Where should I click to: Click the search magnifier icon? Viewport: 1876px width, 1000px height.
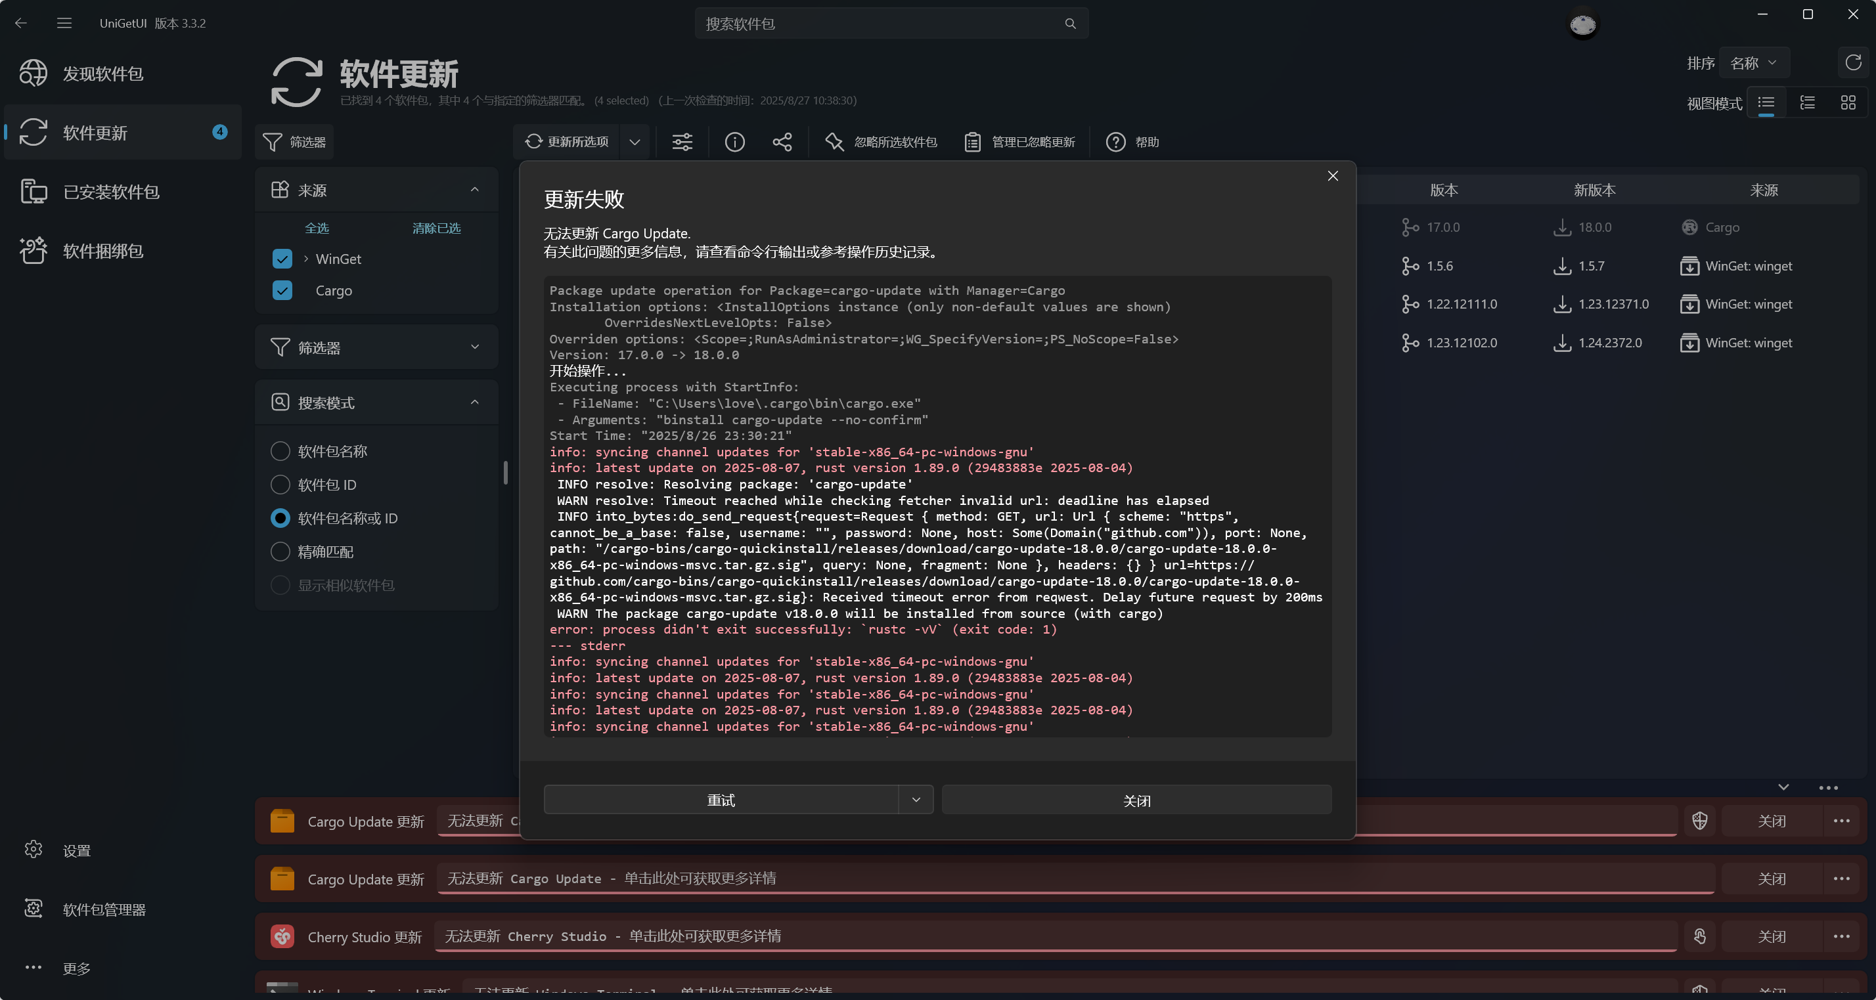[1070, 23]
